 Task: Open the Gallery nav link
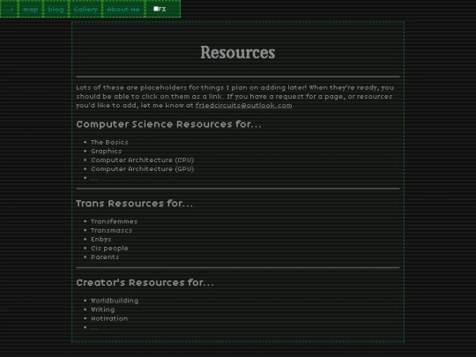(x=86, y=9)
